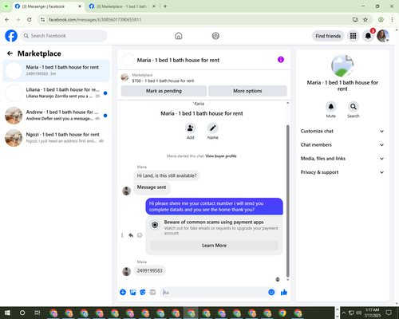This screenshot has width=399, height=319.
Task: Open the $700 Marketplace listing link
Action: click(x=163, y=81)
